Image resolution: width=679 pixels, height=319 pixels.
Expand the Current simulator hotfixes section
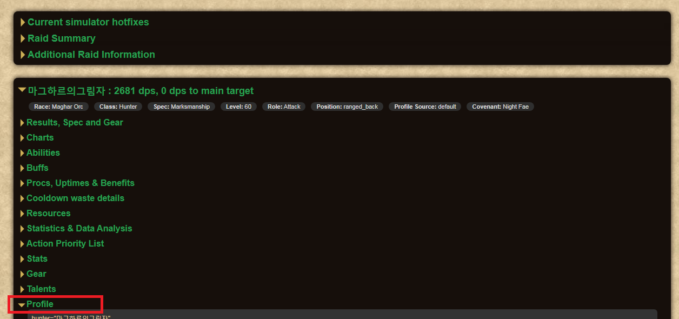tap(88, 22)
